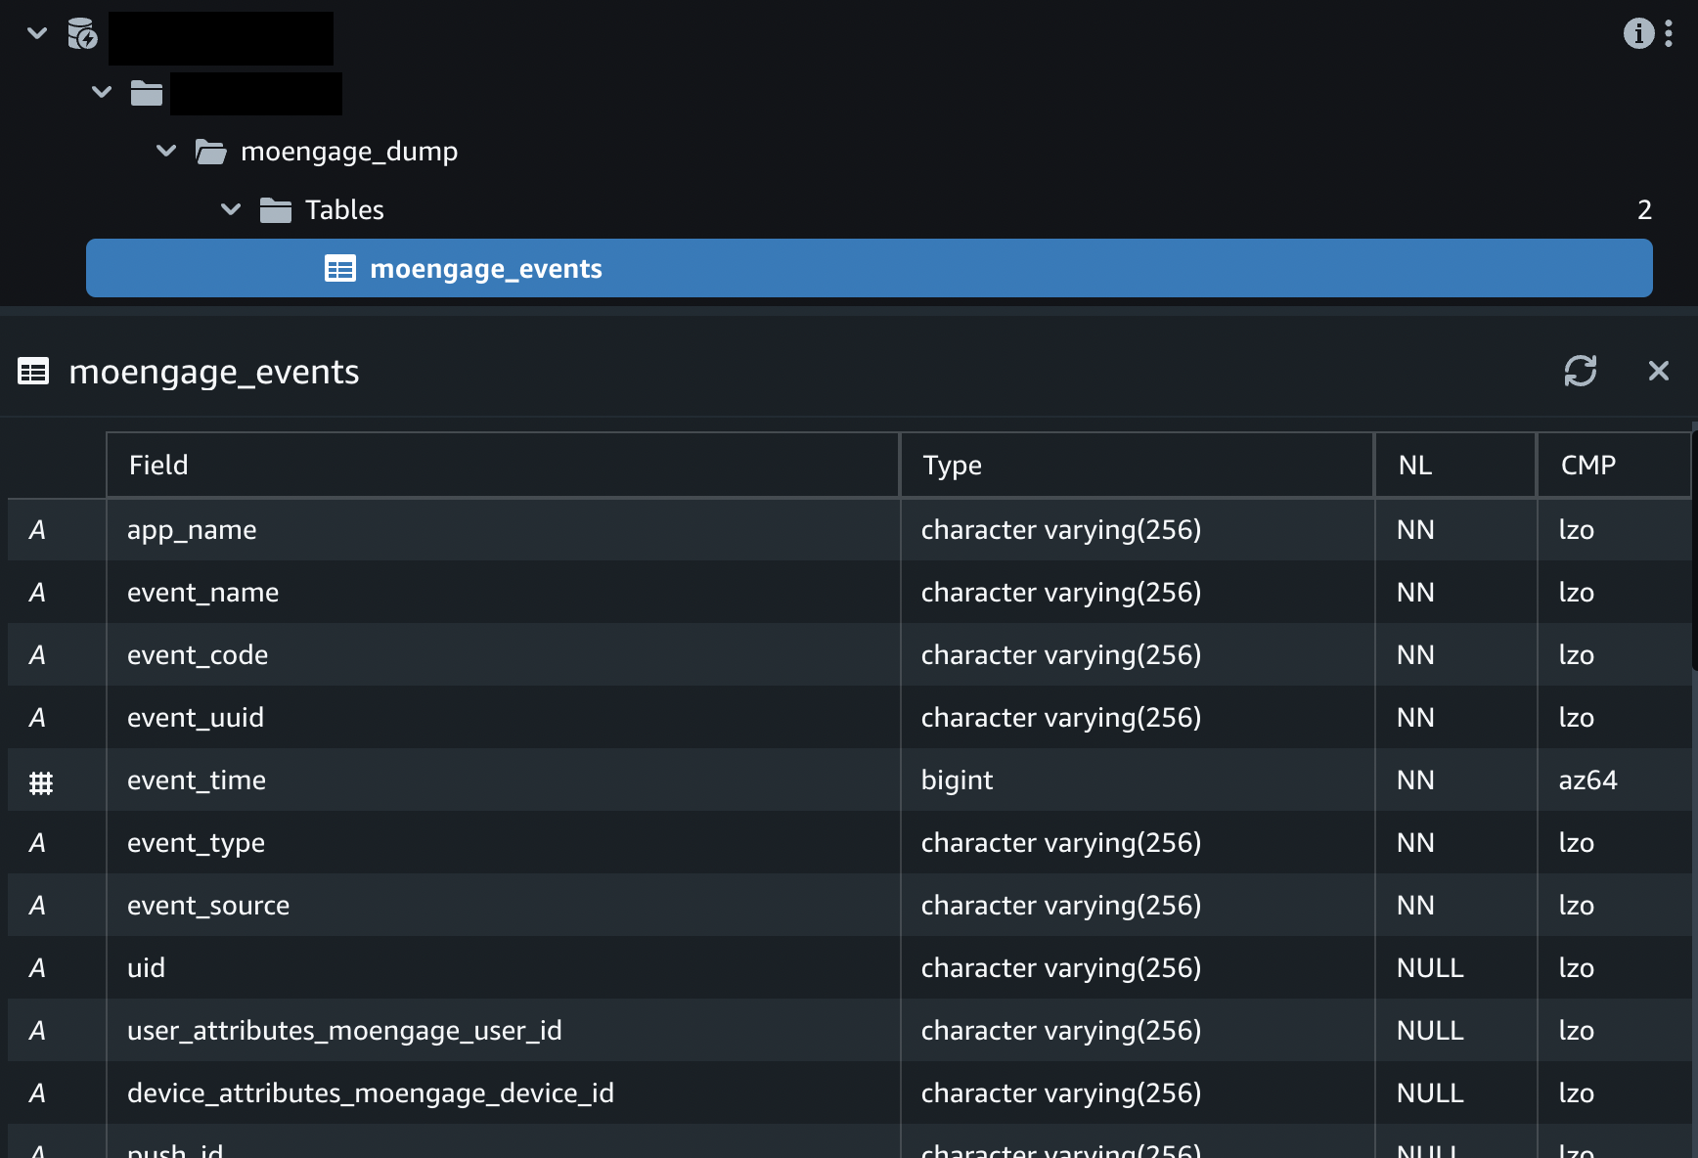Collapse the moengage_dump schema folder
The height and width of the screenshot is (1158, 1698).
tap(165, 151)
